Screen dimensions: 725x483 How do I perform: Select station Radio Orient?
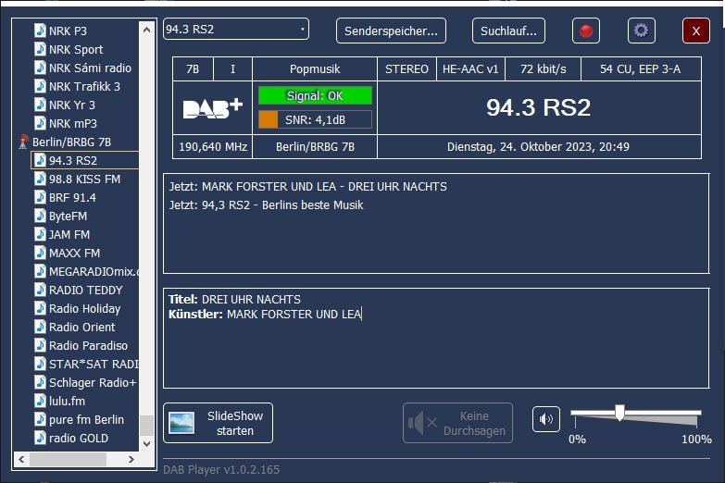click(x=81, y=327)
